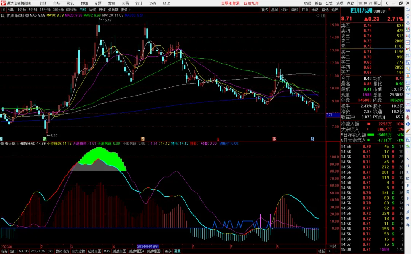Open the 更多 indicators list at bottom

168,251
